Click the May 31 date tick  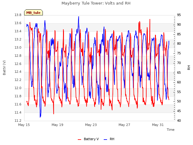158,125
